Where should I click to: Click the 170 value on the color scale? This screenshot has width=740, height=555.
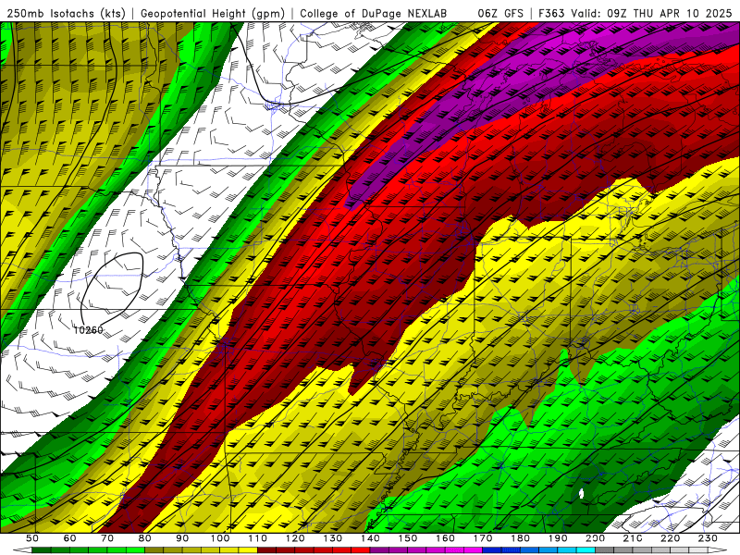[x=483, y=538]
